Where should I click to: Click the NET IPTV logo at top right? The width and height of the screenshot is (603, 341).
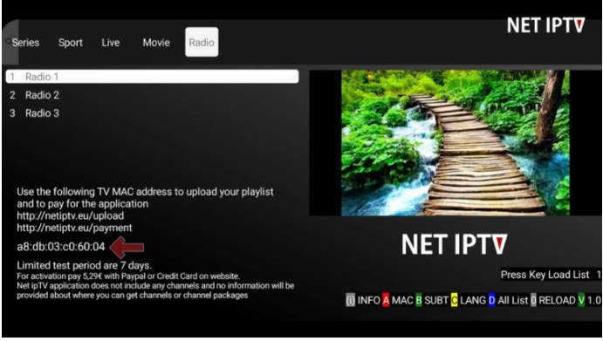coord(546,25)
